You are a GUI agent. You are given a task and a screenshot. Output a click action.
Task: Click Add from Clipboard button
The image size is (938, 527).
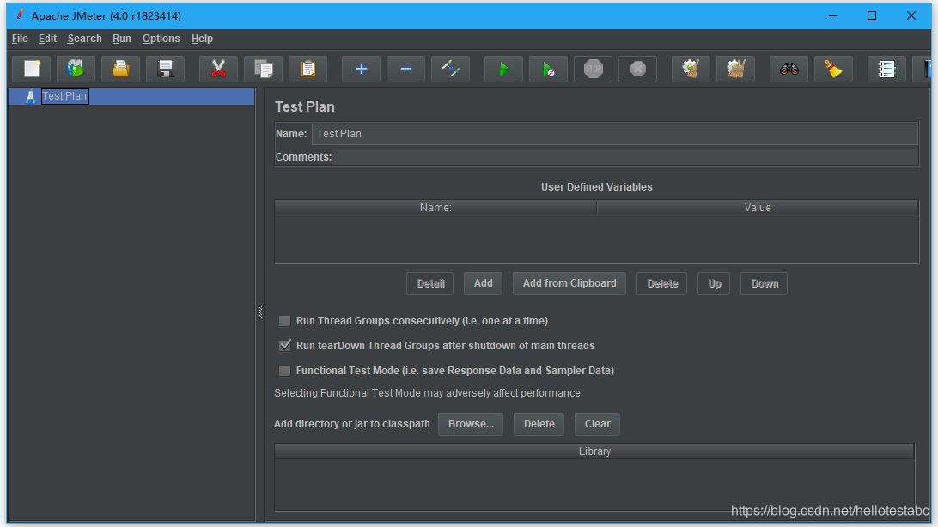pyautogui.click(x=569, y=283)
